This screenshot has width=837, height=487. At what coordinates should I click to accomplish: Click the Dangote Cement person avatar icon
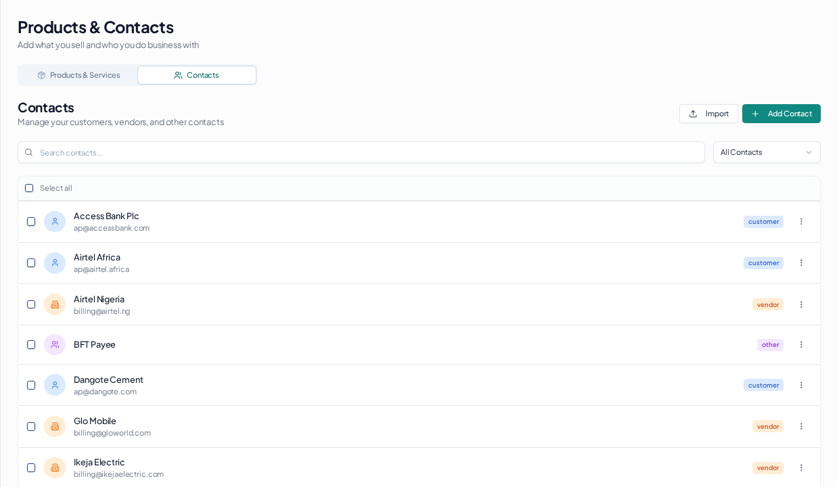pyautogui.click(x=55, y=385)
